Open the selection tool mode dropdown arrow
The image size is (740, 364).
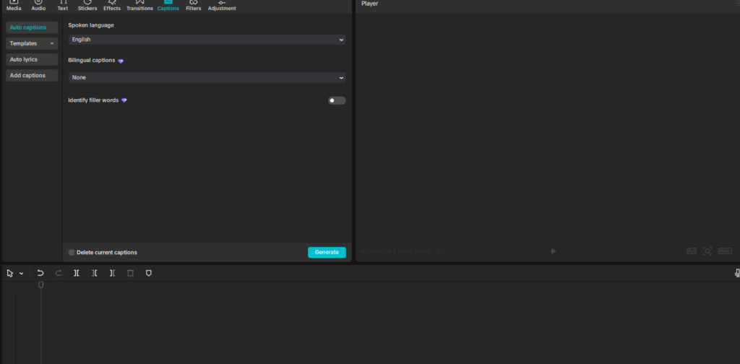22,274
